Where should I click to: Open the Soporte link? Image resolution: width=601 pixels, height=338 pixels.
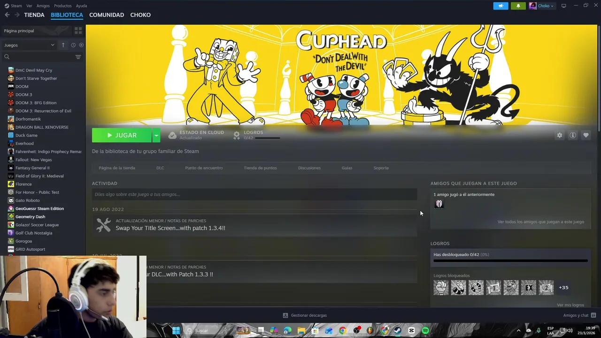pos(381,168)
